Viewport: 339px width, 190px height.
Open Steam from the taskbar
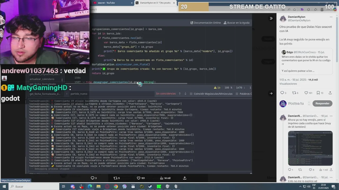point(150,187)
